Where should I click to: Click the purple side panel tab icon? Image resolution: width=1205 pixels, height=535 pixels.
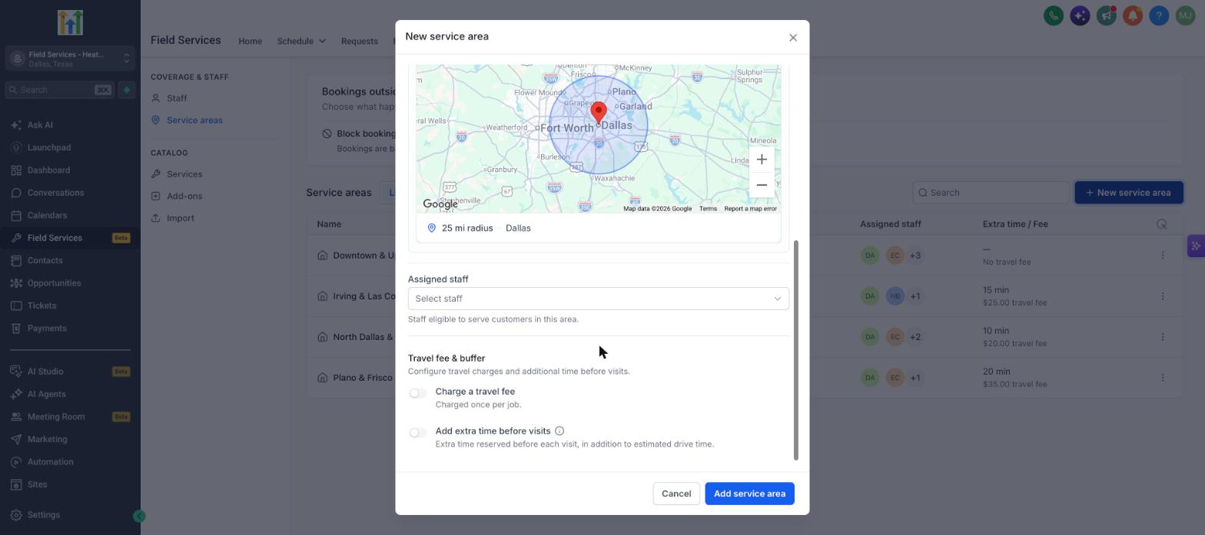pyautogui.click(x=1196, y=246)
